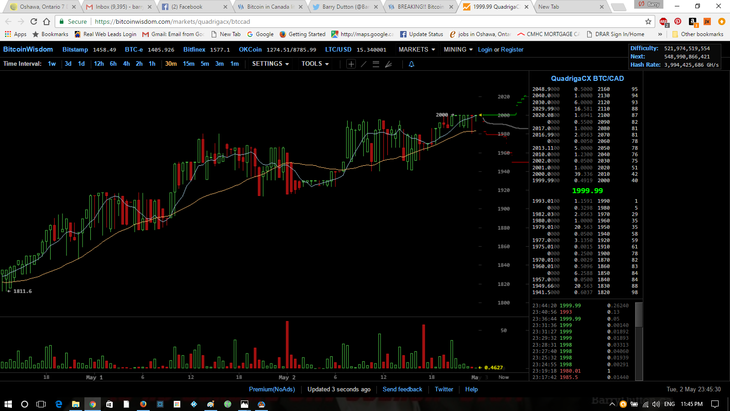Image resolution: width=730 pixels, height=411 pixels.
Task: Open the volume control in tray
Action: click(x=656, y=404)
